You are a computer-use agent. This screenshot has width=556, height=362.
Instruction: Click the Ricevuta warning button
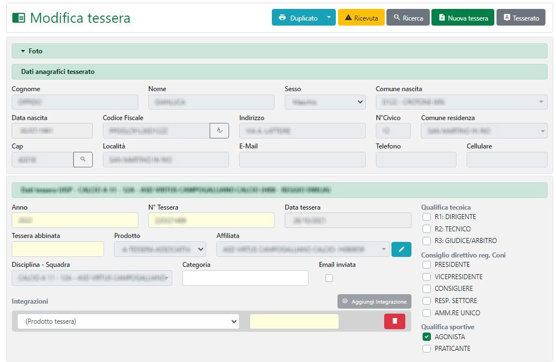pos(361,18)
